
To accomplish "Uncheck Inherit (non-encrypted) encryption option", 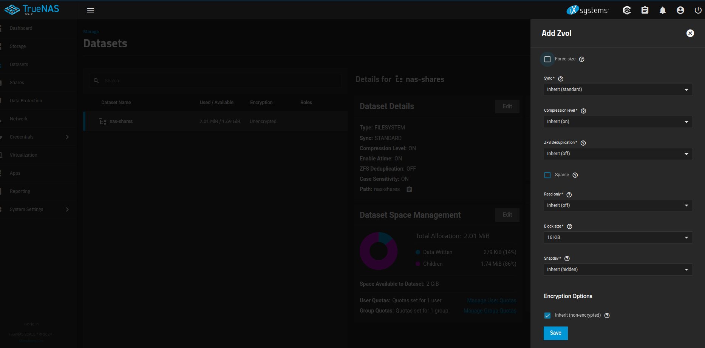I will [547, 316].
